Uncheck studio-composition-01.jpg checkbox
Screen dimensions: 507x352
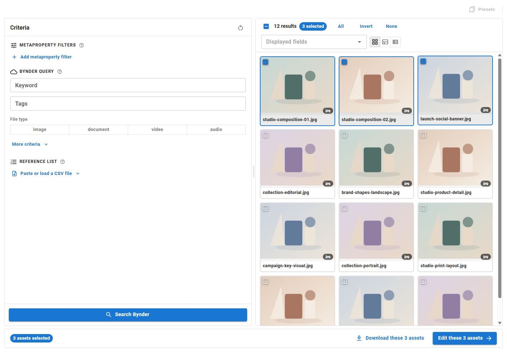265,62
